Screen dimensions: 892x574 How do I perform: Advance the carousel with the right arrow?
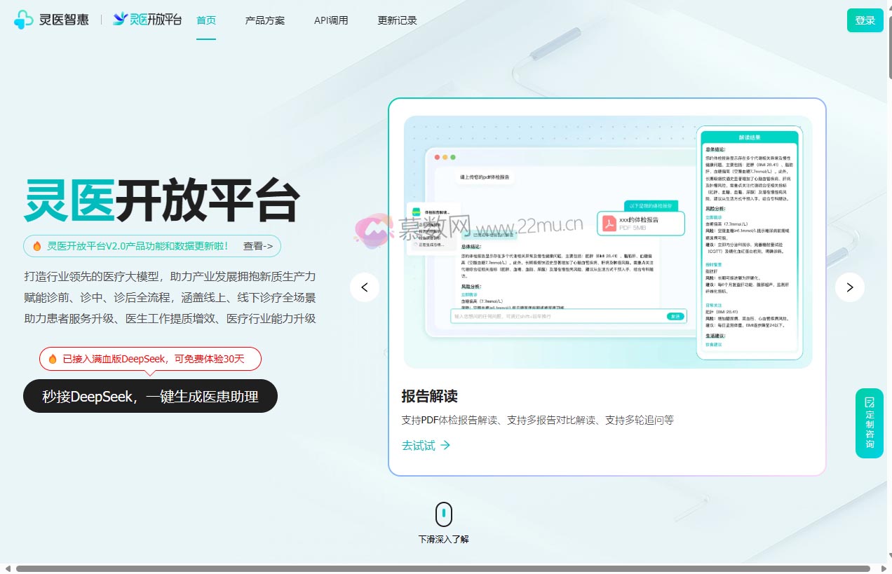pos(849,287)
